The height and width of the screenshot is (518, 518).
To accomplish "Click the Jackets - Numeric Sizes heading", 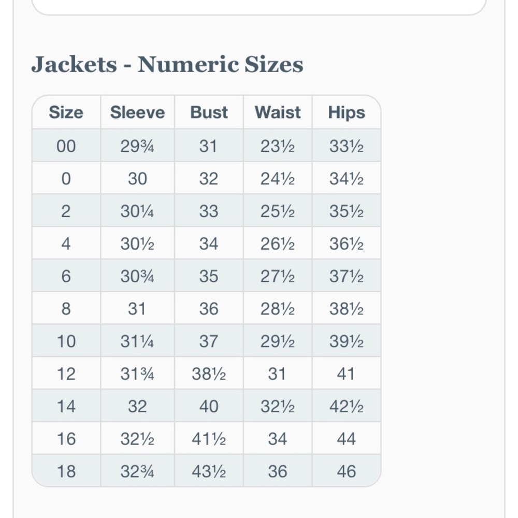I will click(167, 64).
